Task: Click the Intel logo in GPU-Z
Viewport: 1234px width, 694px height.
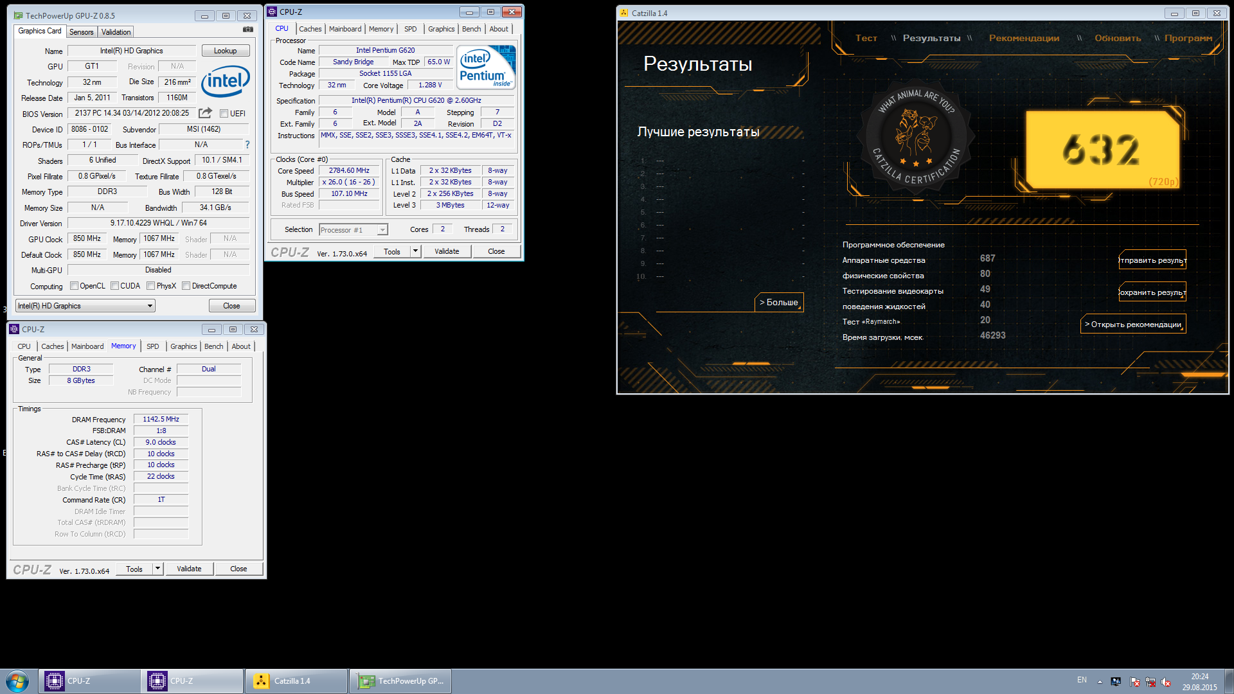Action: coord(225,82)
